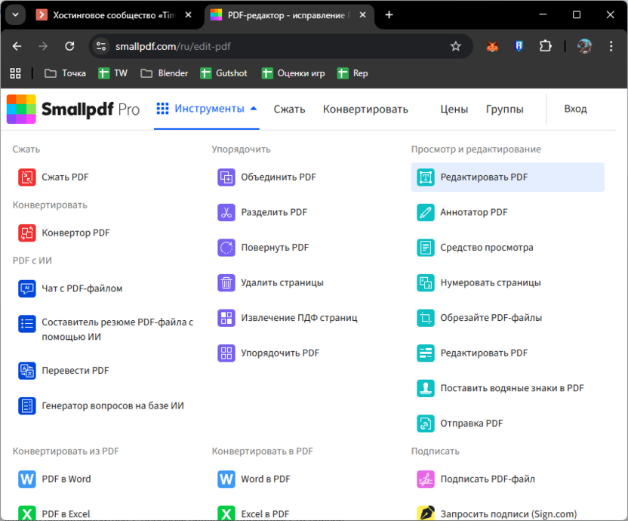Open the Chrome three-dot menu
Viewport: 628px width, 521px height.
click(611, 47)
